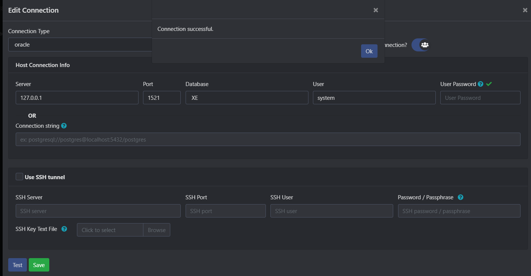Focus the Connection string input field

[x=268, y=139]
